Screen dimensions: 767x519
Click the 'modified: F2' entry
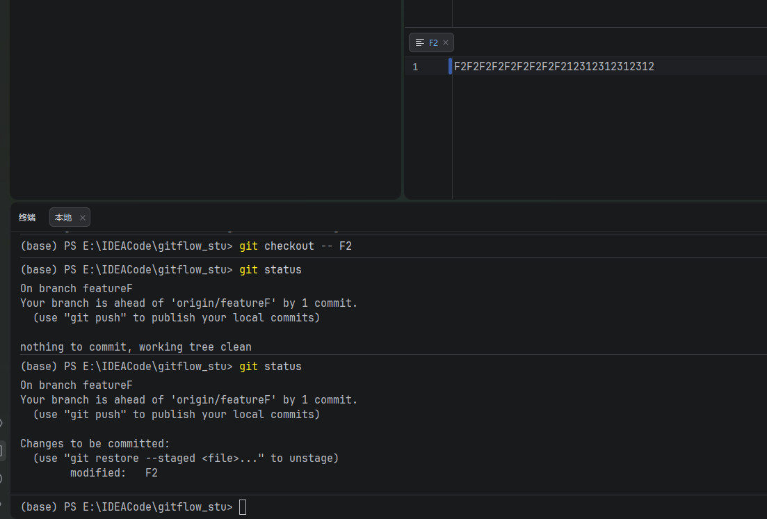point(113,473)
